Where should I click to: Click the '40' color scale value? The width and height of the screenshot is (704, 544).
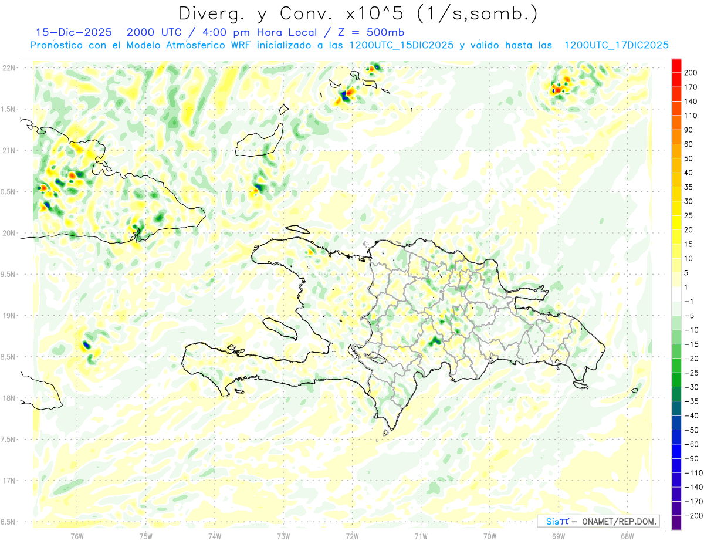[689, 173]
